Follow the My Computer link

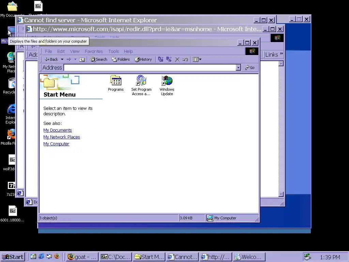[x=56, y=144]
